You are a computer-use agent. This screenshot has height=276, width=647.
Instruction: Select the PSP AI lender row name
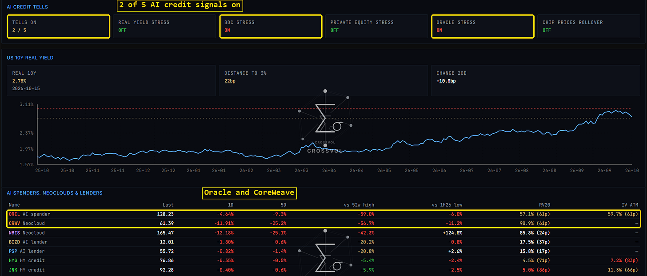pos(27,252)
